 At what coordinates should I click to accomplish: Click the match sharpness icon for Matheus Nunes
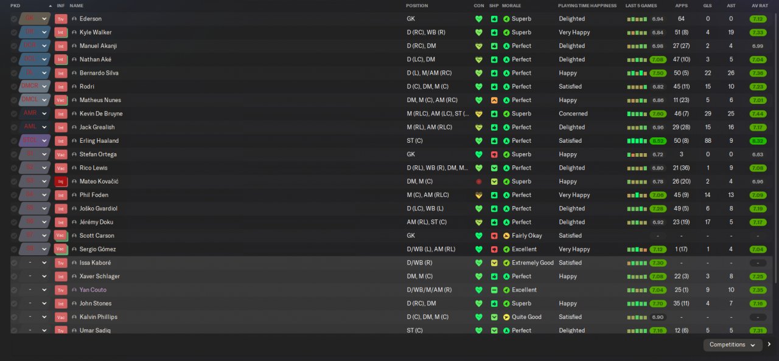(x=494, y=100)
